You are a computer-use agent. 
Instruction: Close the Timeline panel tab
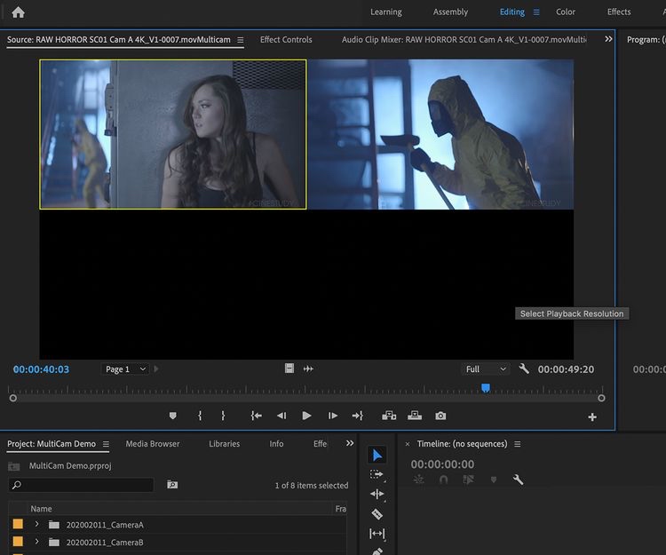408,444
